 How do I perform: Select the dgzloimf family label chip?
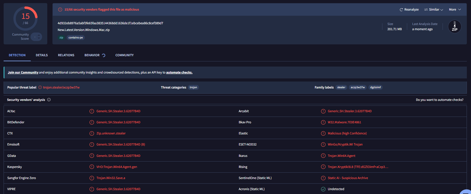(x=375, y=87)
